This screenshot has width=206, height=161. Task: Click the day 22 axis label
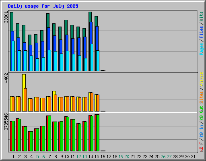click(139, 157)
